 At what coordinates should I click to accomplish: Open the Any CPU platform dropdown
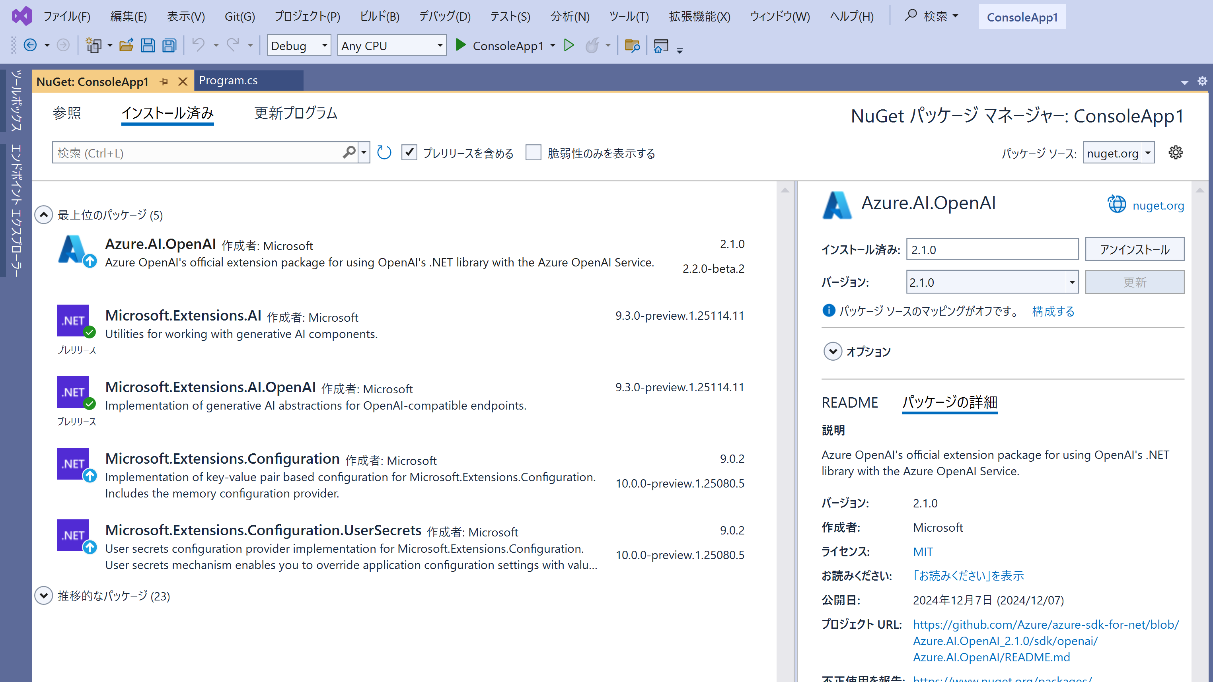[392, 45]
